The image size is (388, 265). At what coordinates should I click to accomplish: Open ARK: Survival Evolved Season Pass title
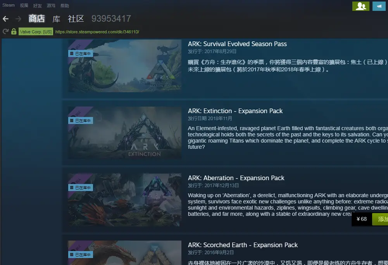(237, 44)
